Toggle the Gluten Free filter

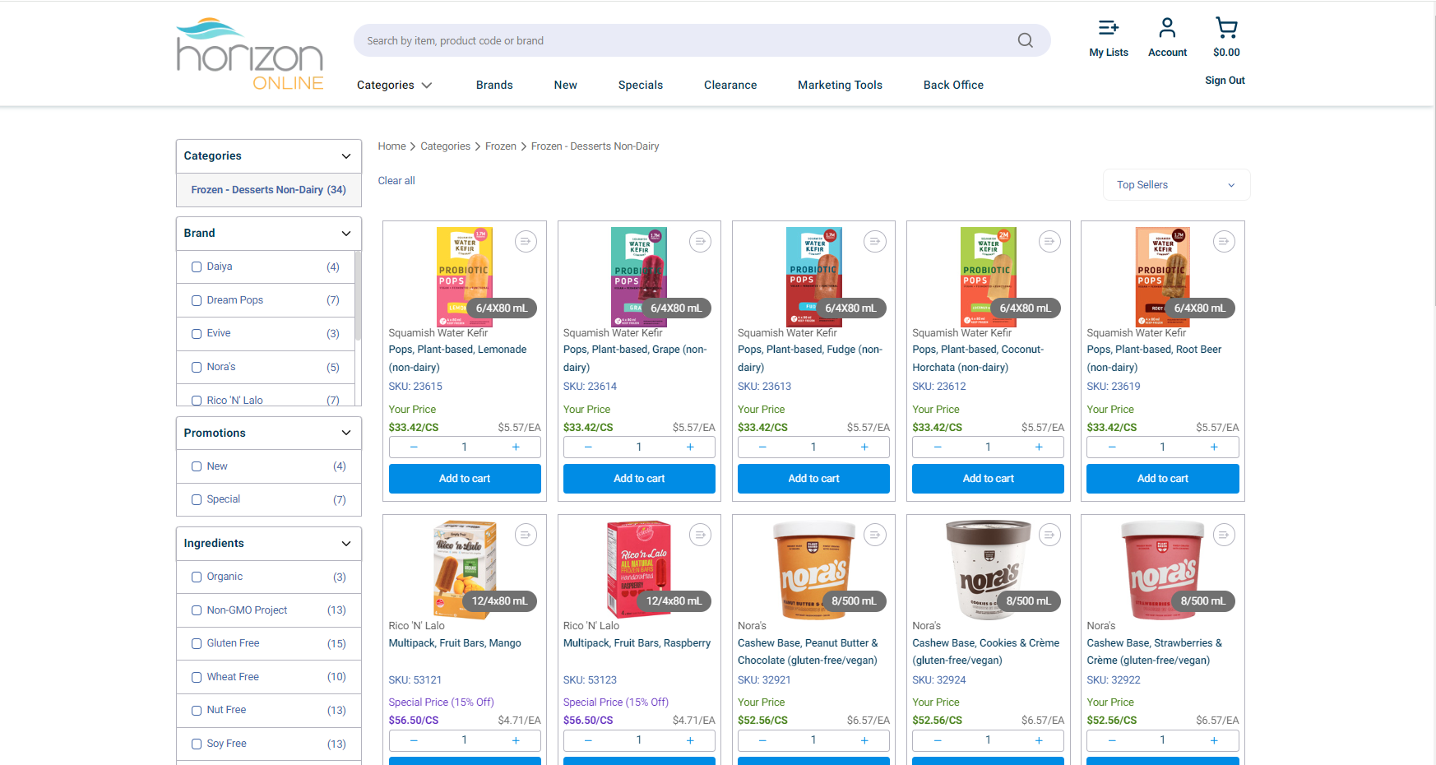(197, 643)
